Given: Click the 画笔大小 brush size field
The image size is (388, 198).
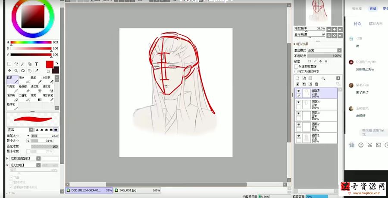Looking at the screenshot, I should pyautogui.click(x=44, y=136).
